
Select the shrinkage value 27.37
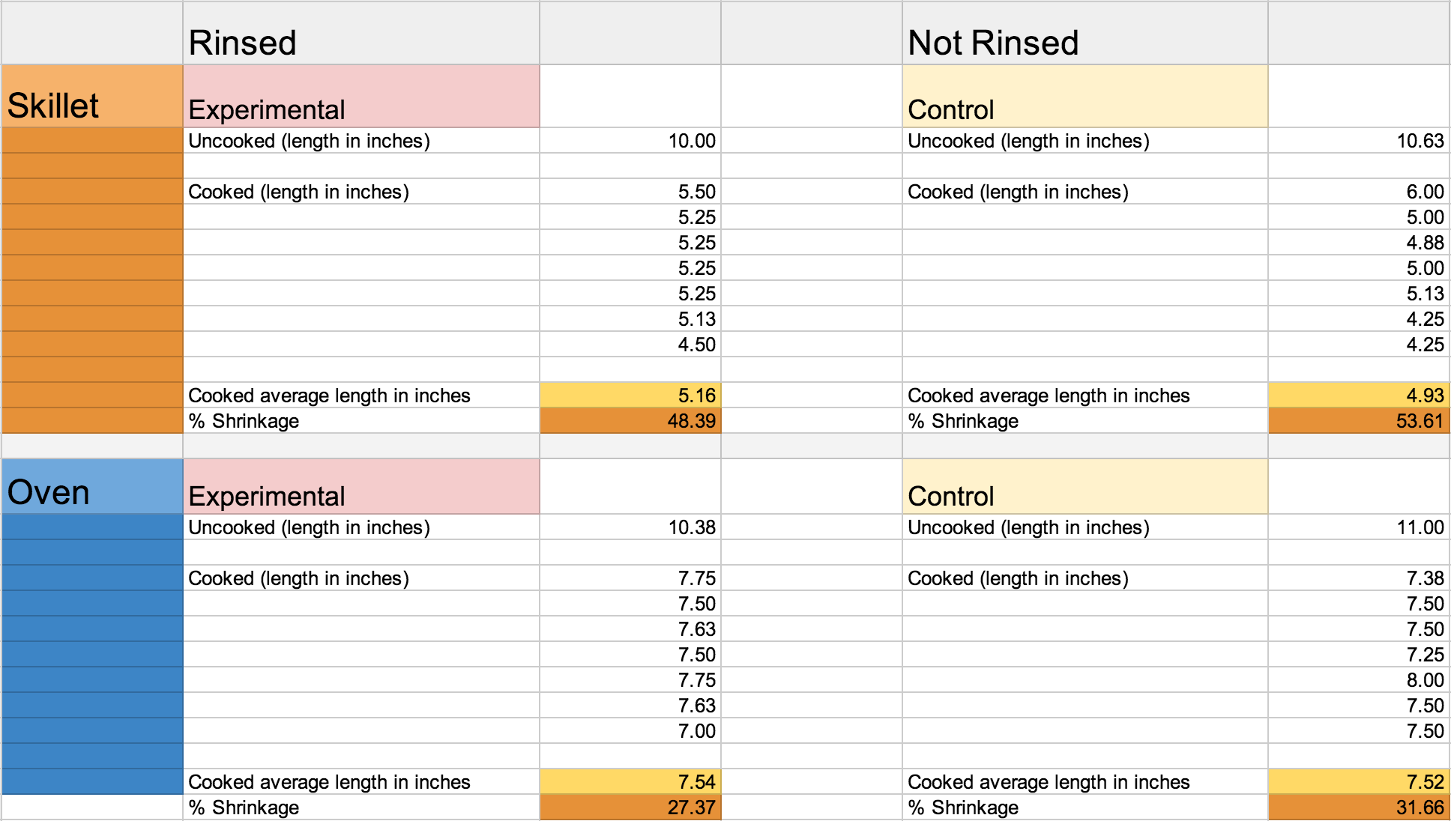click(630, 808)
